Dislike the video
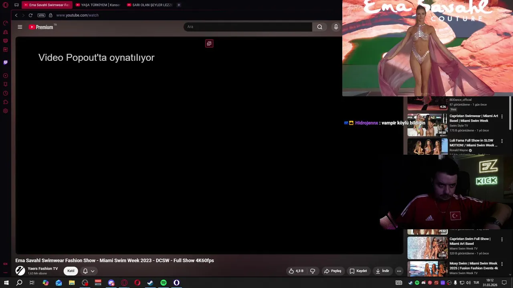 (313, 271)
